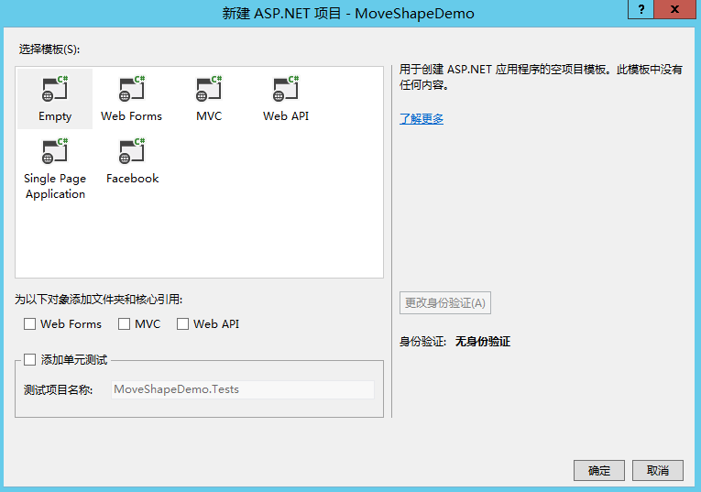Screen dimensions: 701x492
Task: Click the 无身份验证 status text
Action: point(482,342)
